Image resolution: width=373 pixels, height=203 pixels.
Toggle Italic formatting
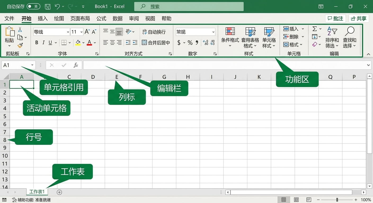click(43, 43)
